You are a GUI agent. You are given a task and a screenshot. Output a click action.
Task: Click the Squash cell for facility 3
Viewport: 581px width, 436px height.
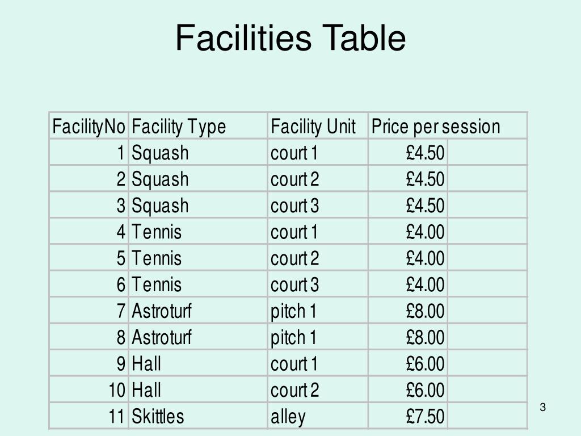click(x=198, y=205)
